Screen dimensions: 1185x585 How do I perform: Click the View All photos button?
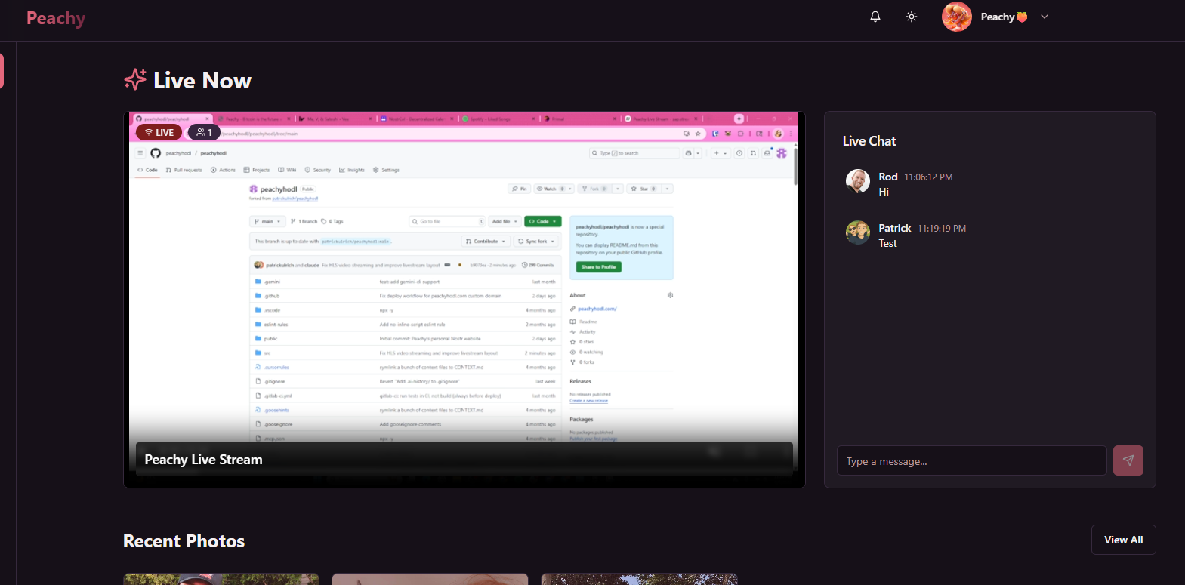tap(1123, 540)
